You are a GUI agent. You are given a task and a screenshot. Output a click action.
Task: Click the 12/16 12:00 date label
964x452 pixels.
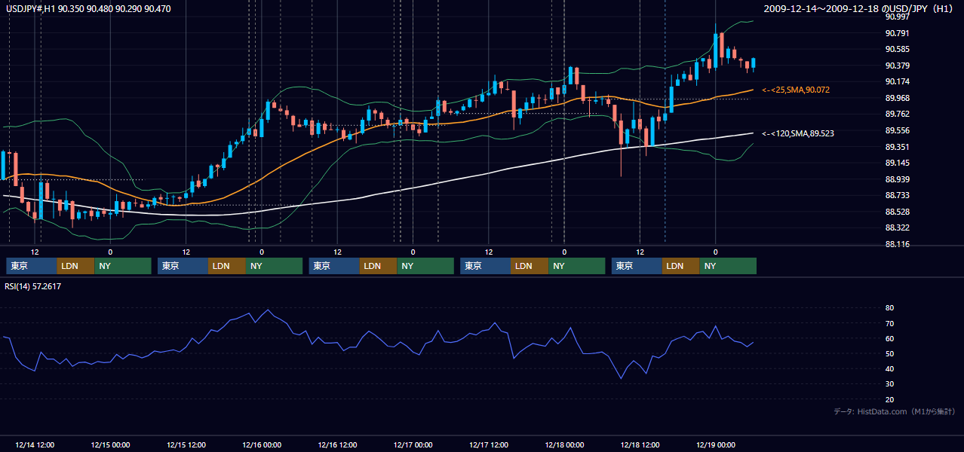point(337,445)
